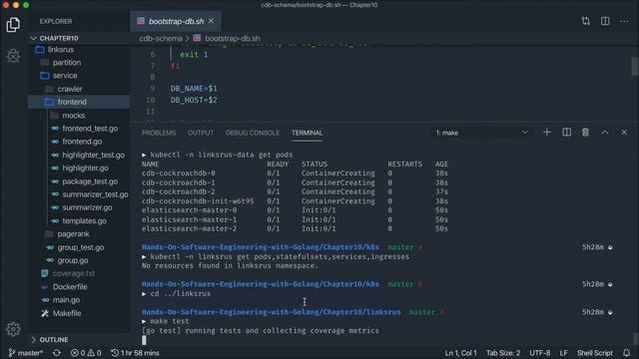Open the Explorer view icon

[13, 25]
